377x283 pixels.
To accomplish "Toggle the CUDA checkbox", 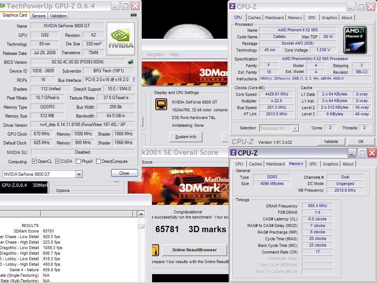I will pos(57,161).
